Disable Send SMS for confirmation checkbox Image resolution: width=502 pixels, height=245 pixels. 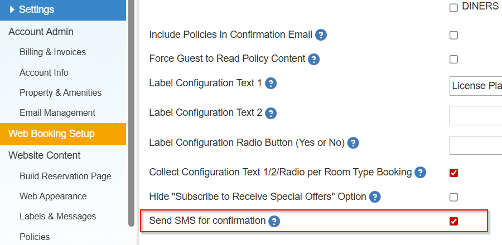pos(453,221)
